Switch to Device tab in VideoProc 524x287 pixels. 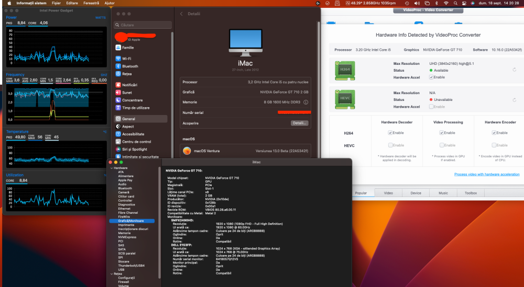pyautogui.click(x=416, y=193)
